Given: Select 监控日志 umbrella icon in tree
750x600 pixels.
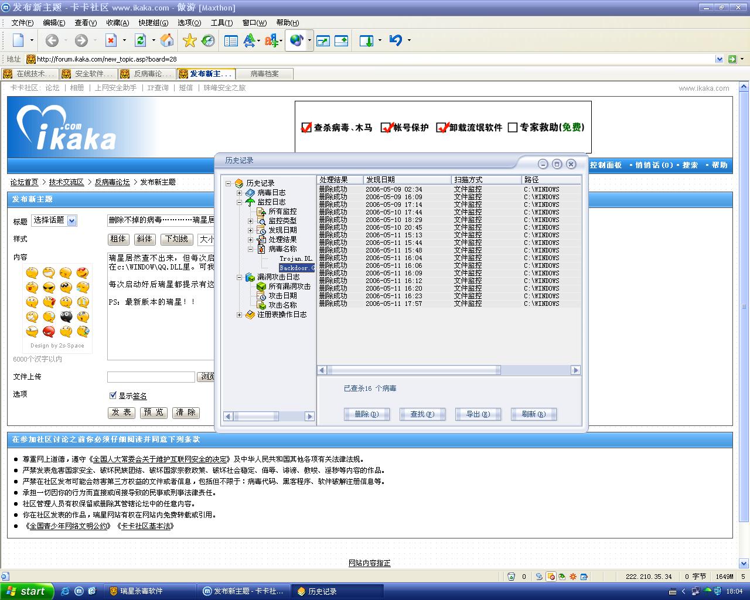Looking at the screenshot, I should (250, 202).
